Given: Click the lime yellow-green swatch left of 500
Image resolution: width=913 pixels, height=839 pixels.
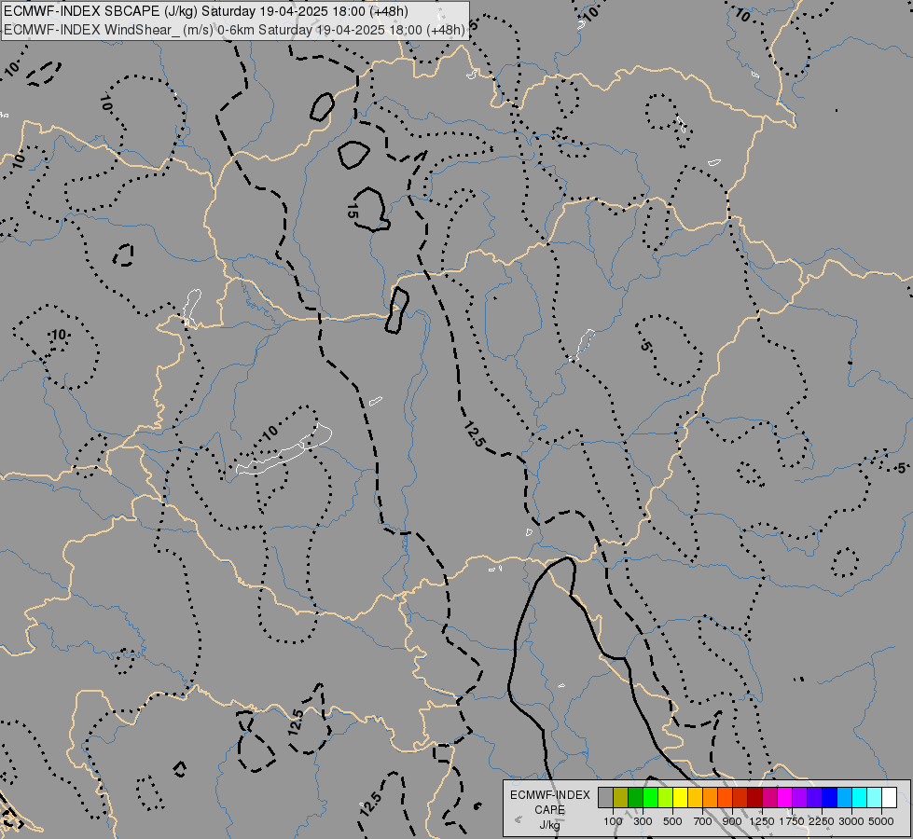Looking at the screenshot, I should click(666, 797).
